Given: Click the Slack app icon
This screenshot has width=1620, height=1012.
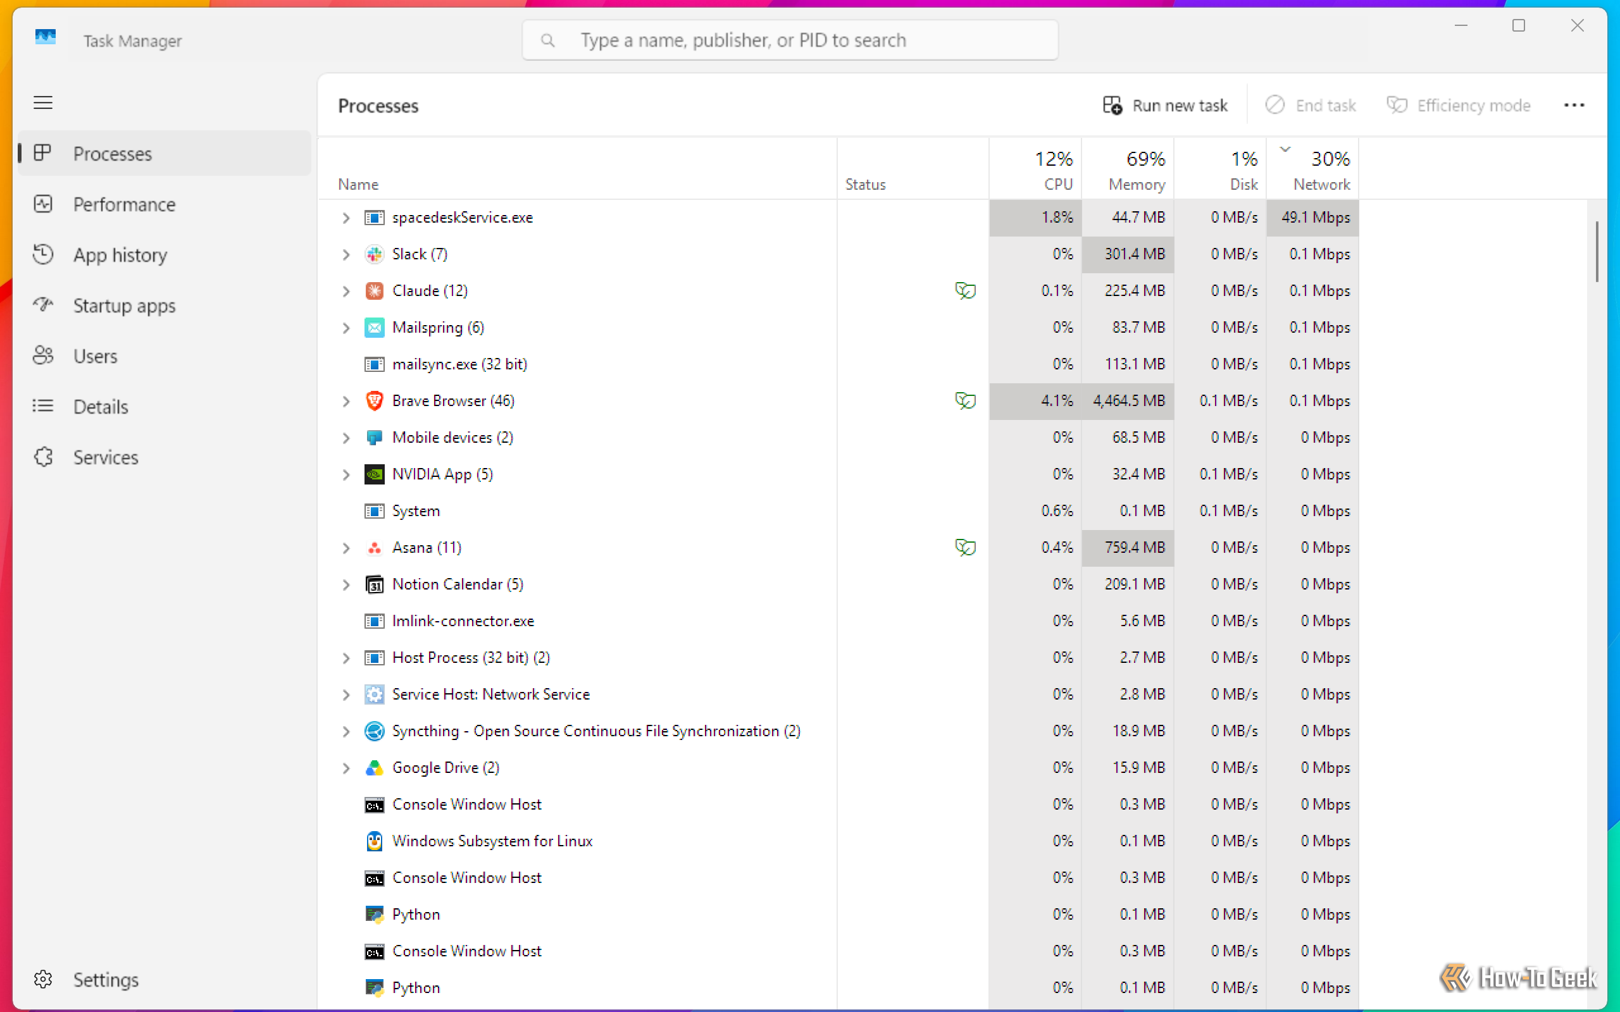Looking at the screenshot, I should coord(374,254).
